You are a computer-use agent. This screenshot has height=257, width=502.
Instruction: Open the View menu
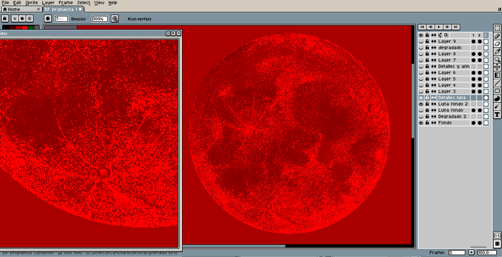pos(99,3)
